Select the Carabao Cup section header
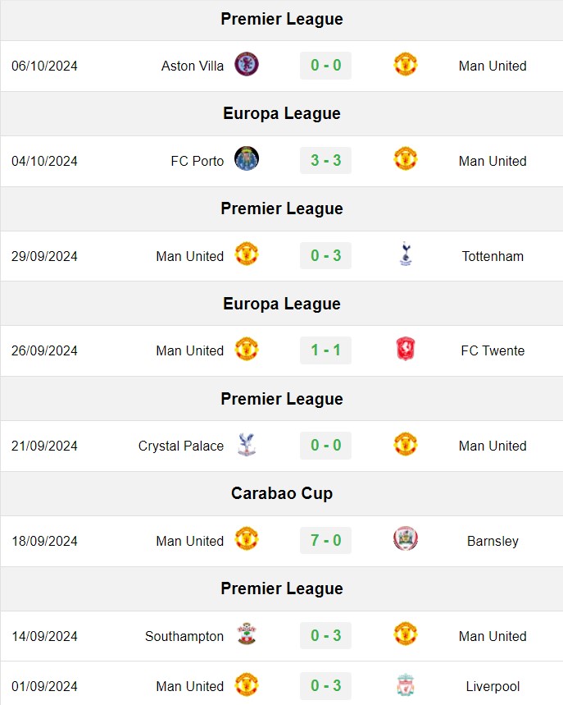 tap(282, 494)
